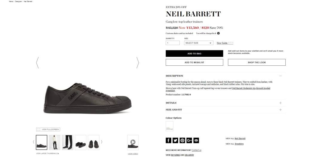This screenshot has height=157, width=317.
Task: Select the pair-of-shoes top view thumbnail
Action: [94, 142]
